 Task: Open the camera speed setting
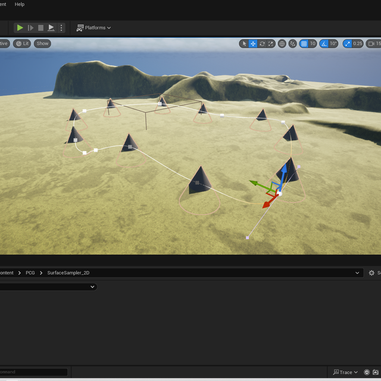coord(373,43)
